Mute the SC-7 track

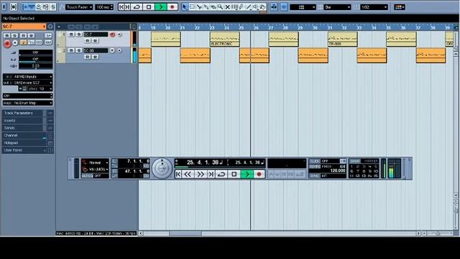pos(71,35)
